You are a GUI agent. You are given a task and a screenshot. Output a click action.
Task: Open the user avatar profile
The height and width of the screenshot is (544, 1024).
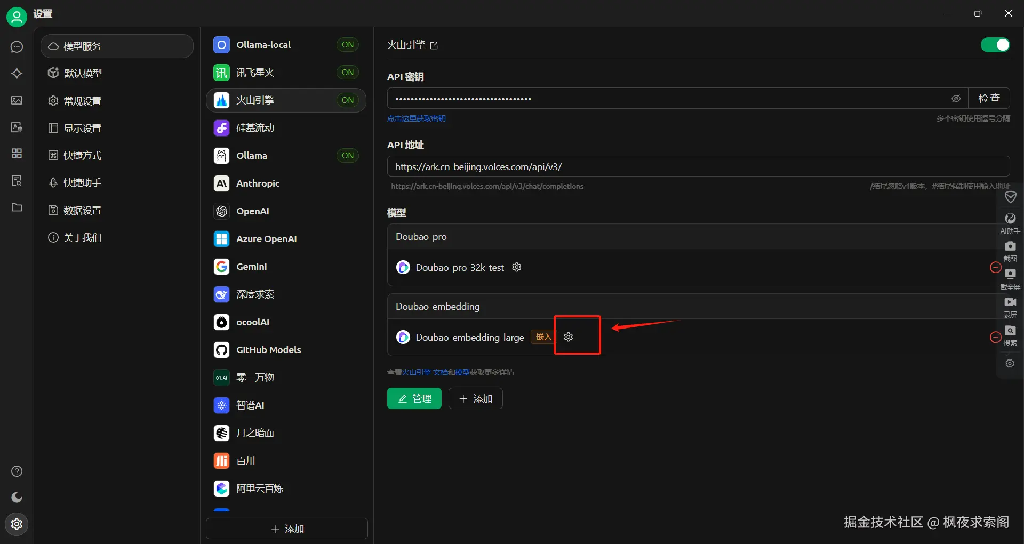point(17,17)
